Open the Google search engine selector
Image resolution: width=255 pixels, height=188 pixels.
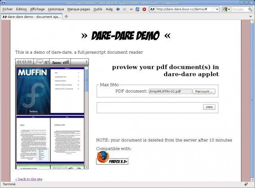click(227, 10)
